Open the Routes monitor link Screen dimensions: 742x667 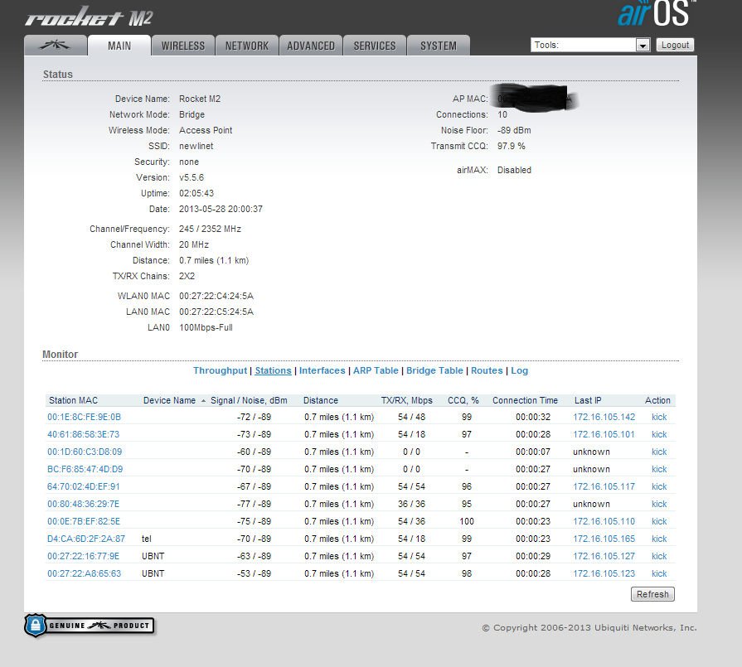(487, 370)
